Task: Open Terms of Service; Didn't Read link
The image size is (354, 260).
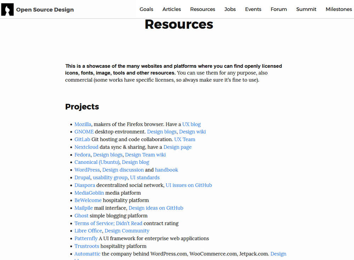Action: pos(108,223)
